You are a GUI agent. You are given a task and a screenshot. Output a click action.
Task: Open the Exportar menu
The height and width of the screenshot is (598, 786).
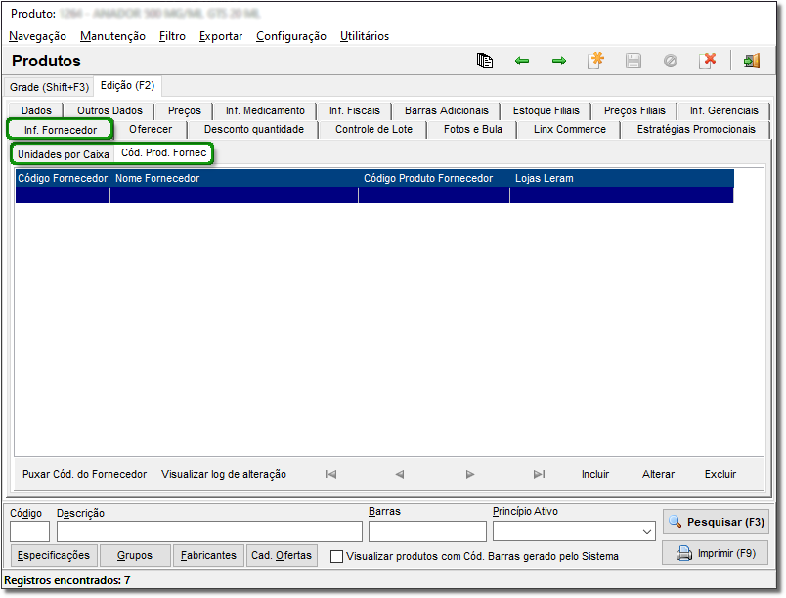coord(221,36)
